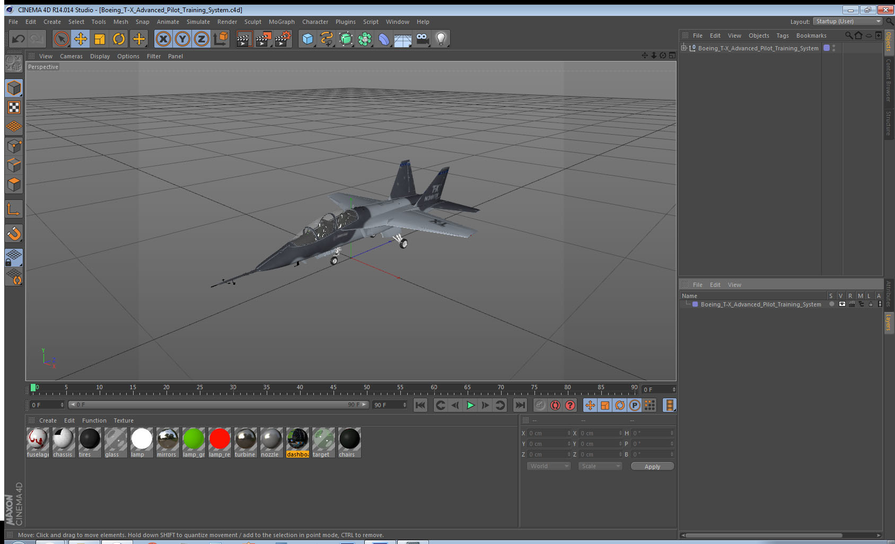The image size is (895, 544).
Task: Open the material manager Texture menu
Action: (124, 420)
